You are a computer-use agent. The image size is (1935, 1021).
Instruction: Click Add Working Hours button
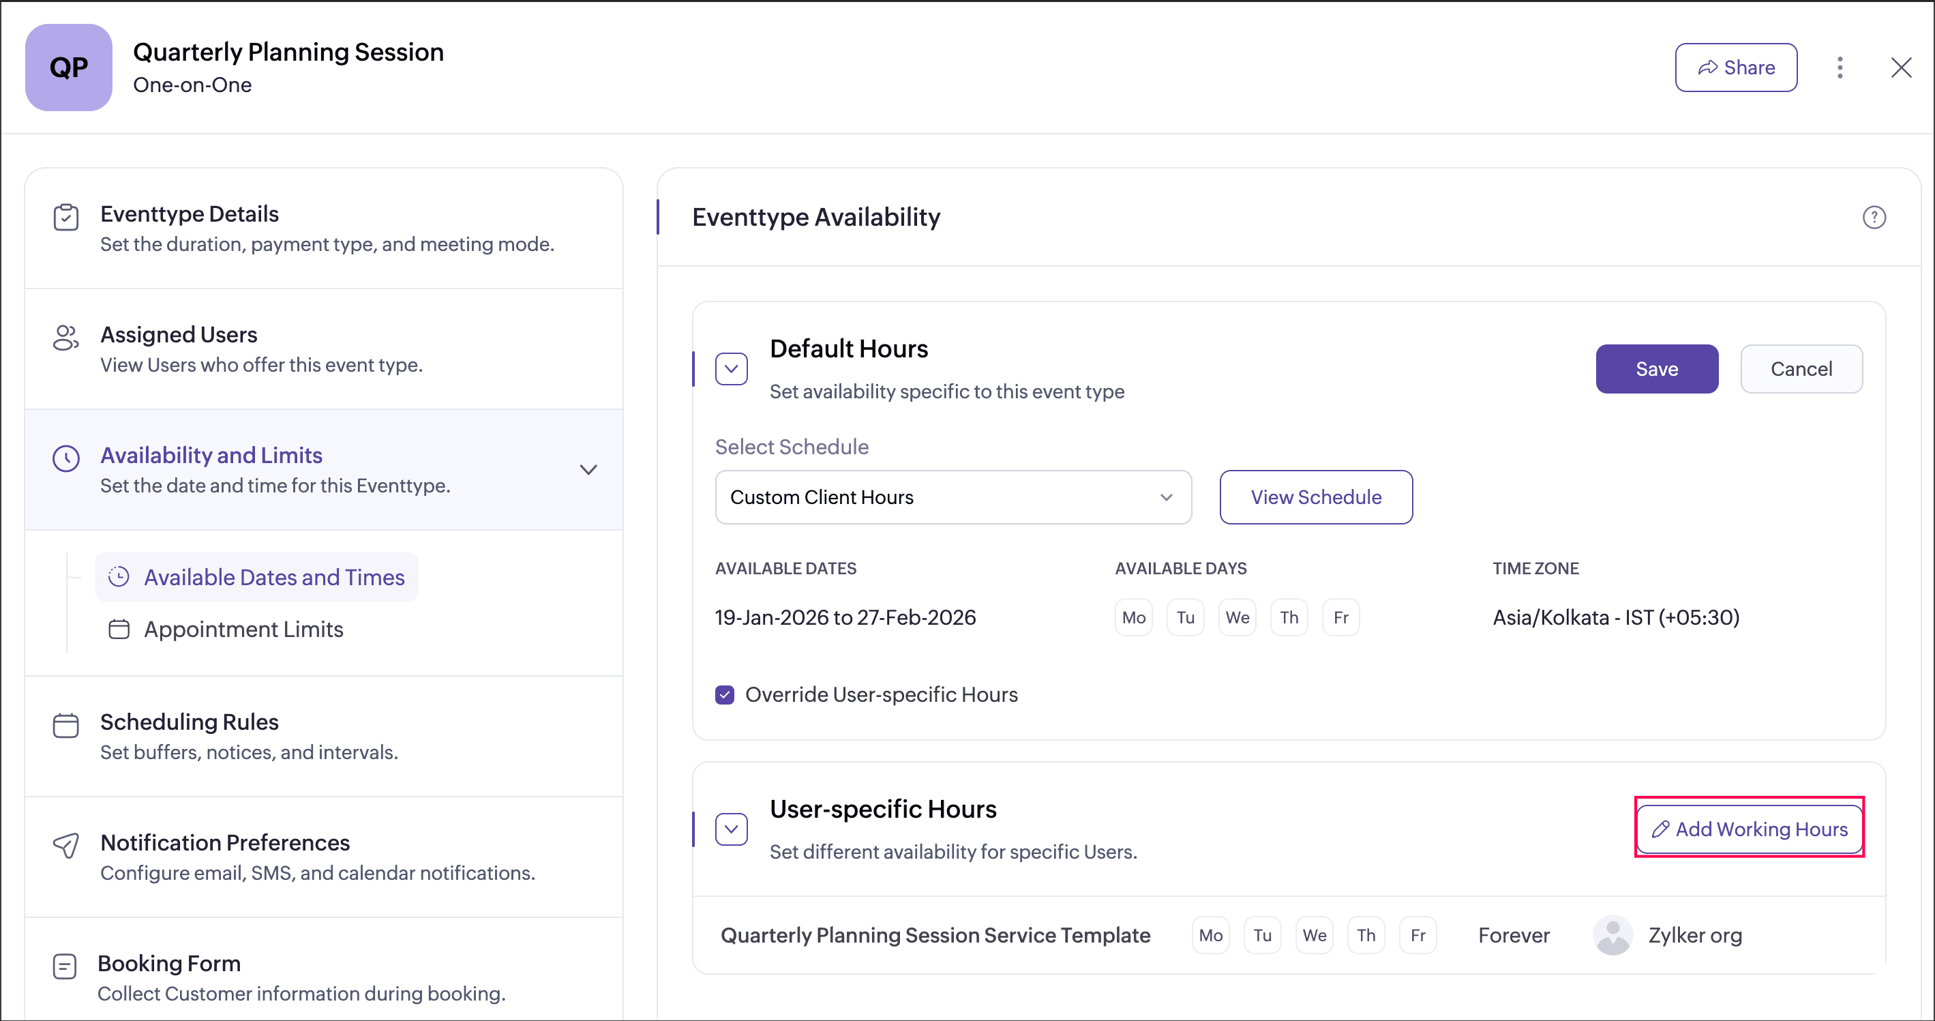tap(1749, 829)
